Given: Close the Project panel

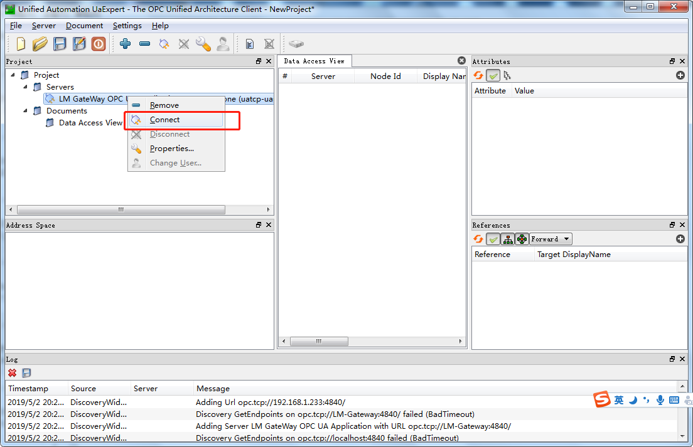Looking at the screenshot, I should pyautogui.click(x=269, y=61).
